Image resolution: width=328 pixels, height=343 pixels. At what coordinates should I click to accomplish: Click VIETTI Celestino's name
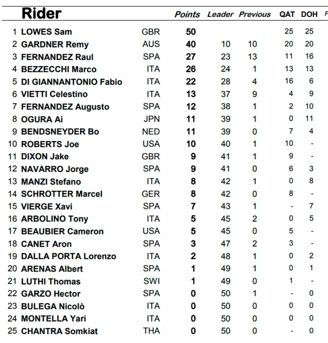[x=55, y=94]
